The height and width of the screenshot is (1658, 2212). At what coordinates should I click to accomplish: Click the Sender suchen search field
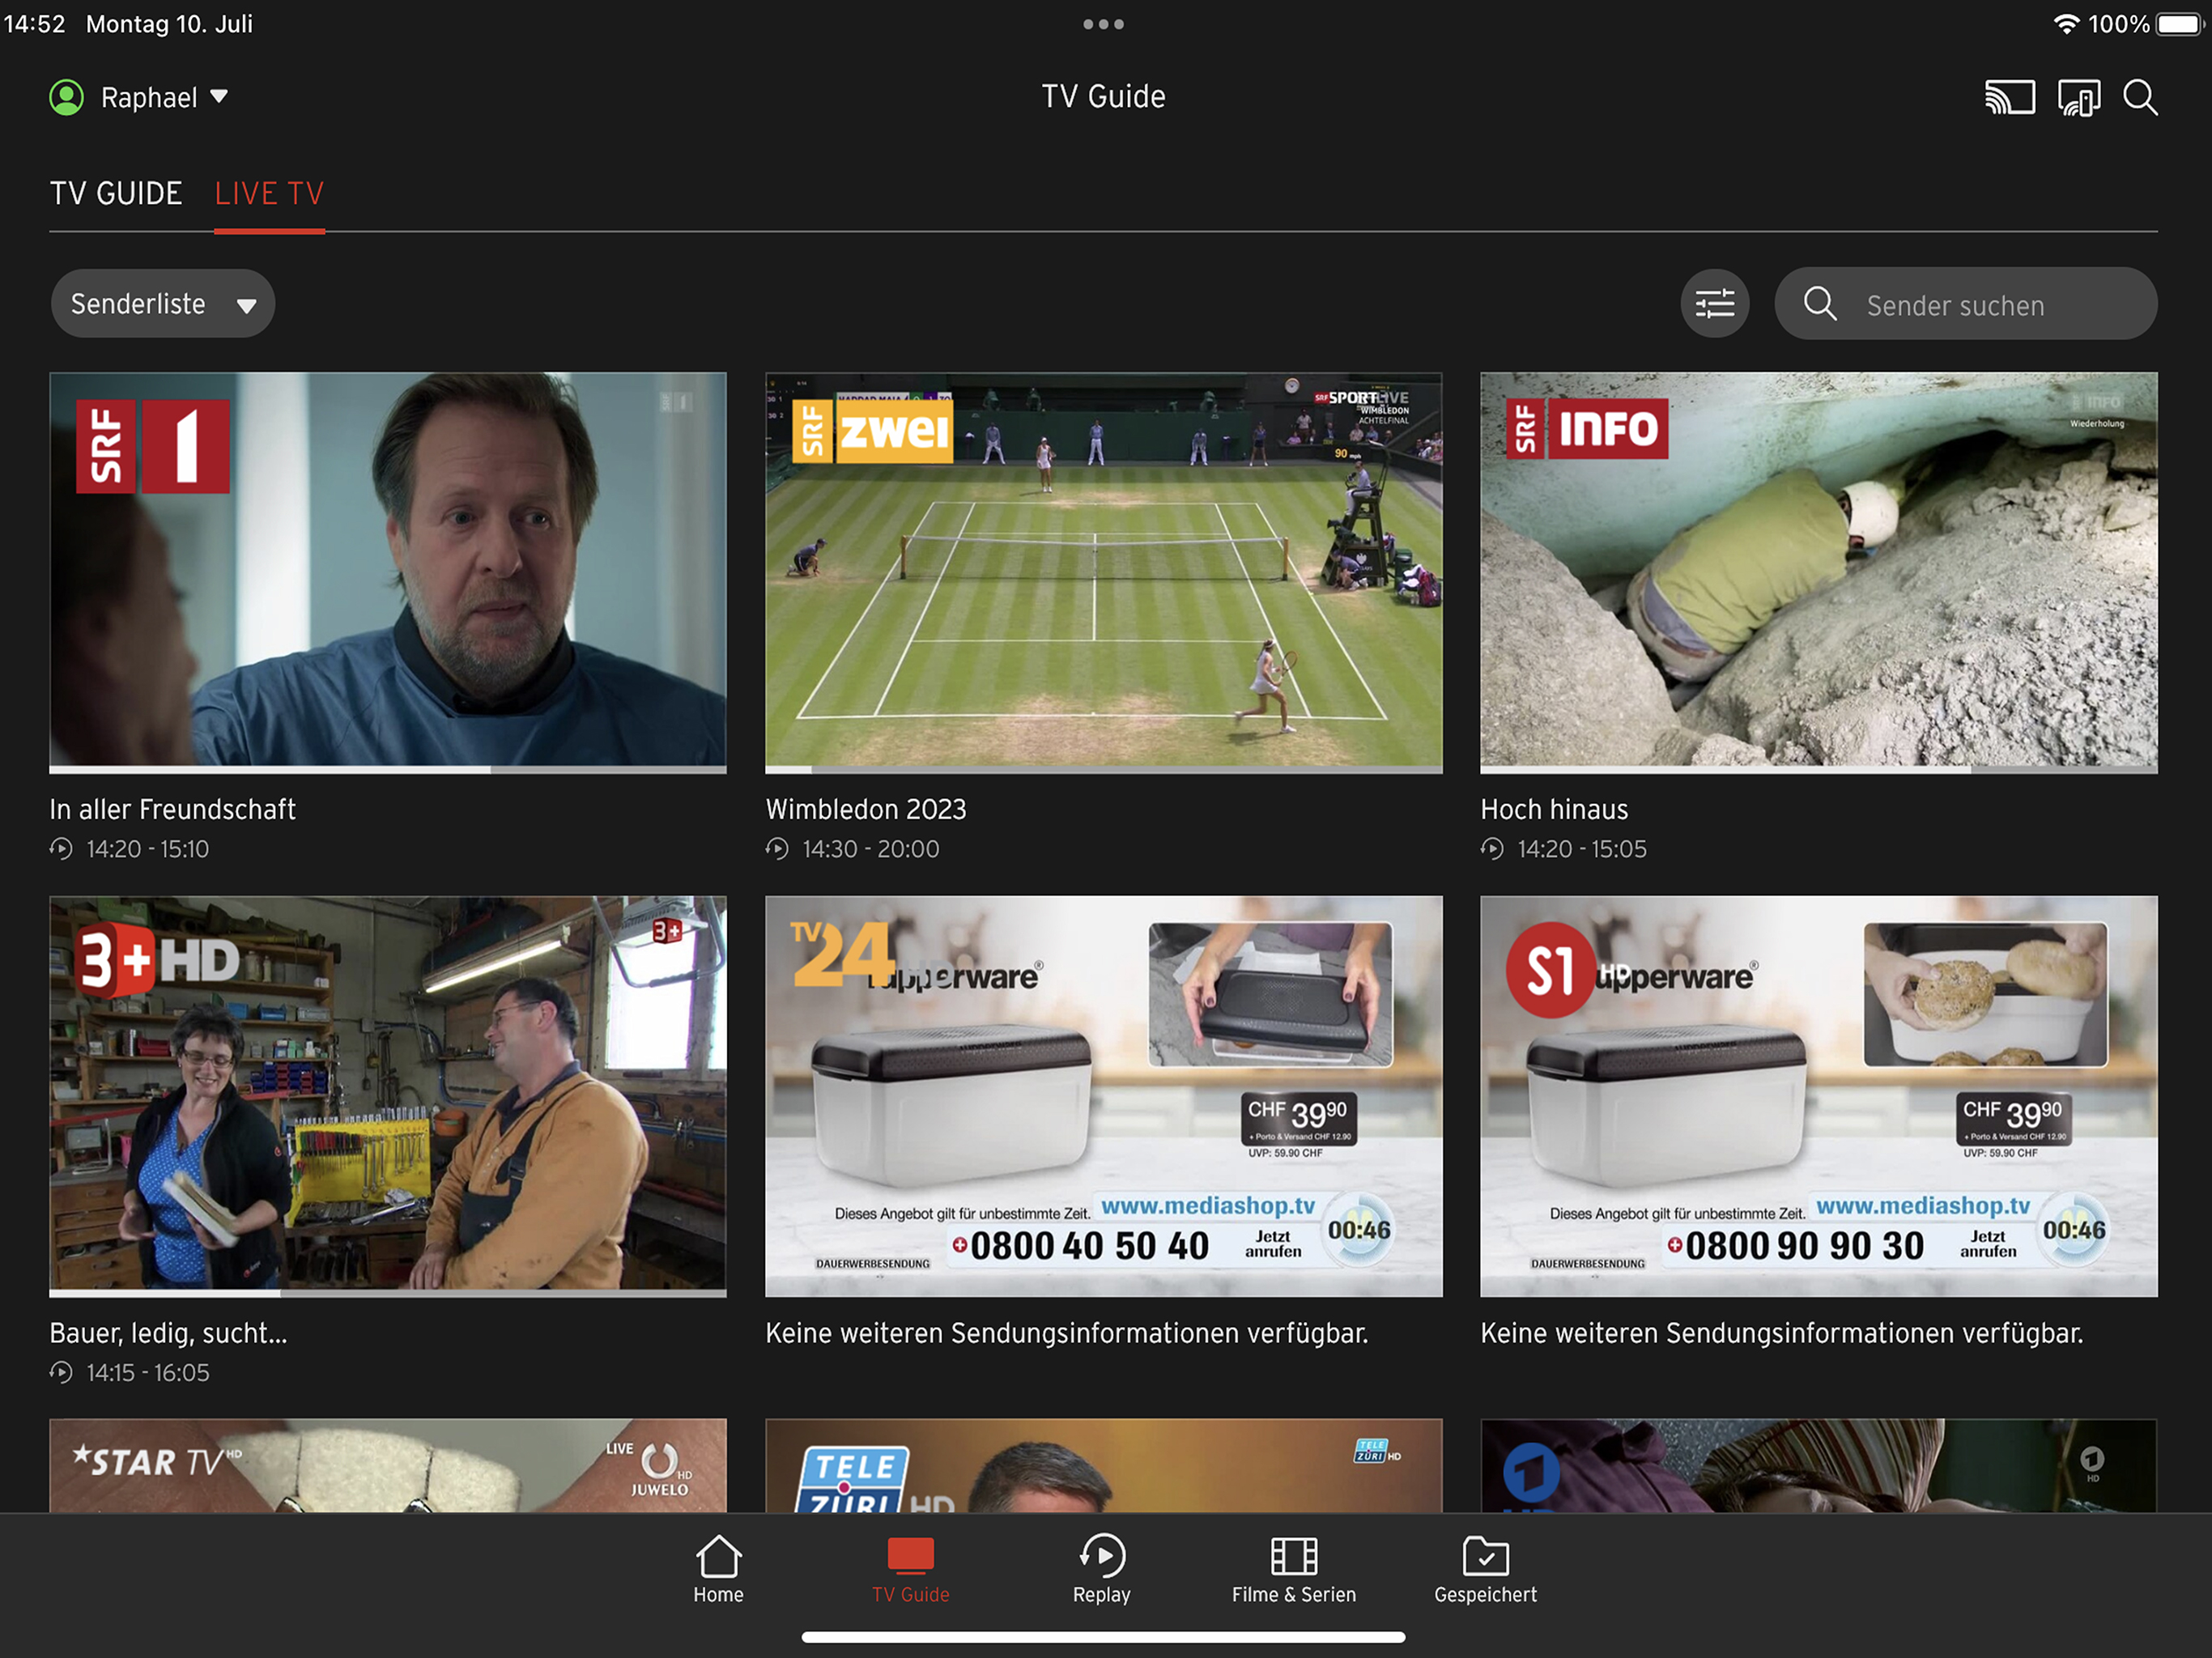pyautogui.click(x=1964, y=304)
